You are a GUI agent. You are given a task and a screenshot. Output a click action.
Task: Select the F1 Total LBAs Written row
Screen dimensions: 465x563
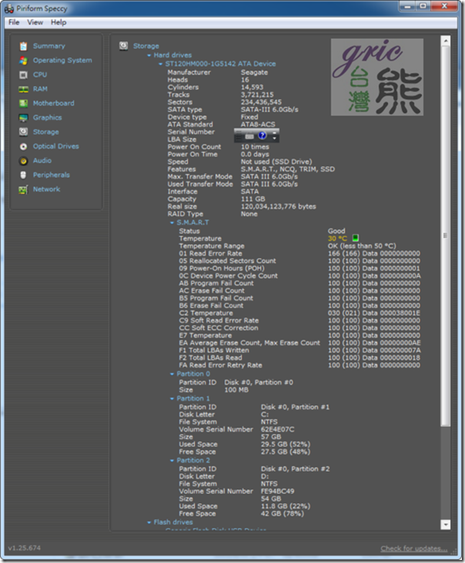299,350
